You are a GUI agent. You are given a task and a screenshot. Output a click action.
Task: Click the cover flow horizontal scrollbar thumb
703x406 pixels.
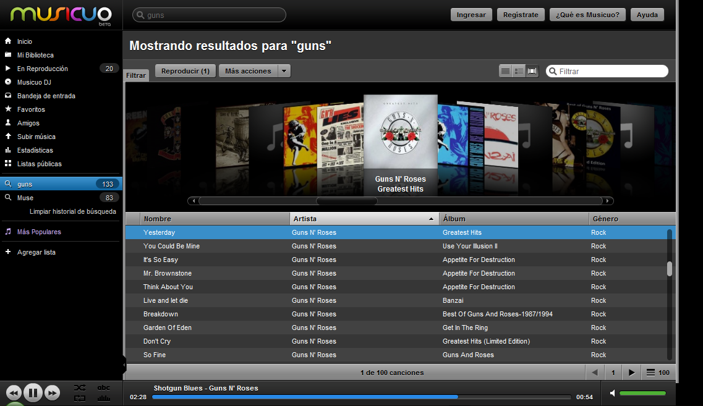347,201
